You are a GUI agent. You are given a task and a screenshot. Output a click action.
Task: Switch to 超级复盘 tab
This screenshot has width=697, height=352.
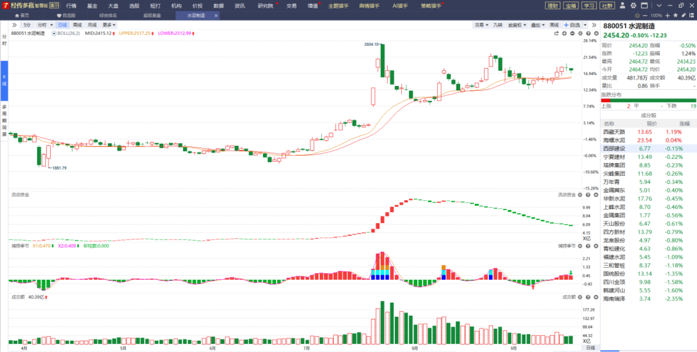(x=152, y=16)
